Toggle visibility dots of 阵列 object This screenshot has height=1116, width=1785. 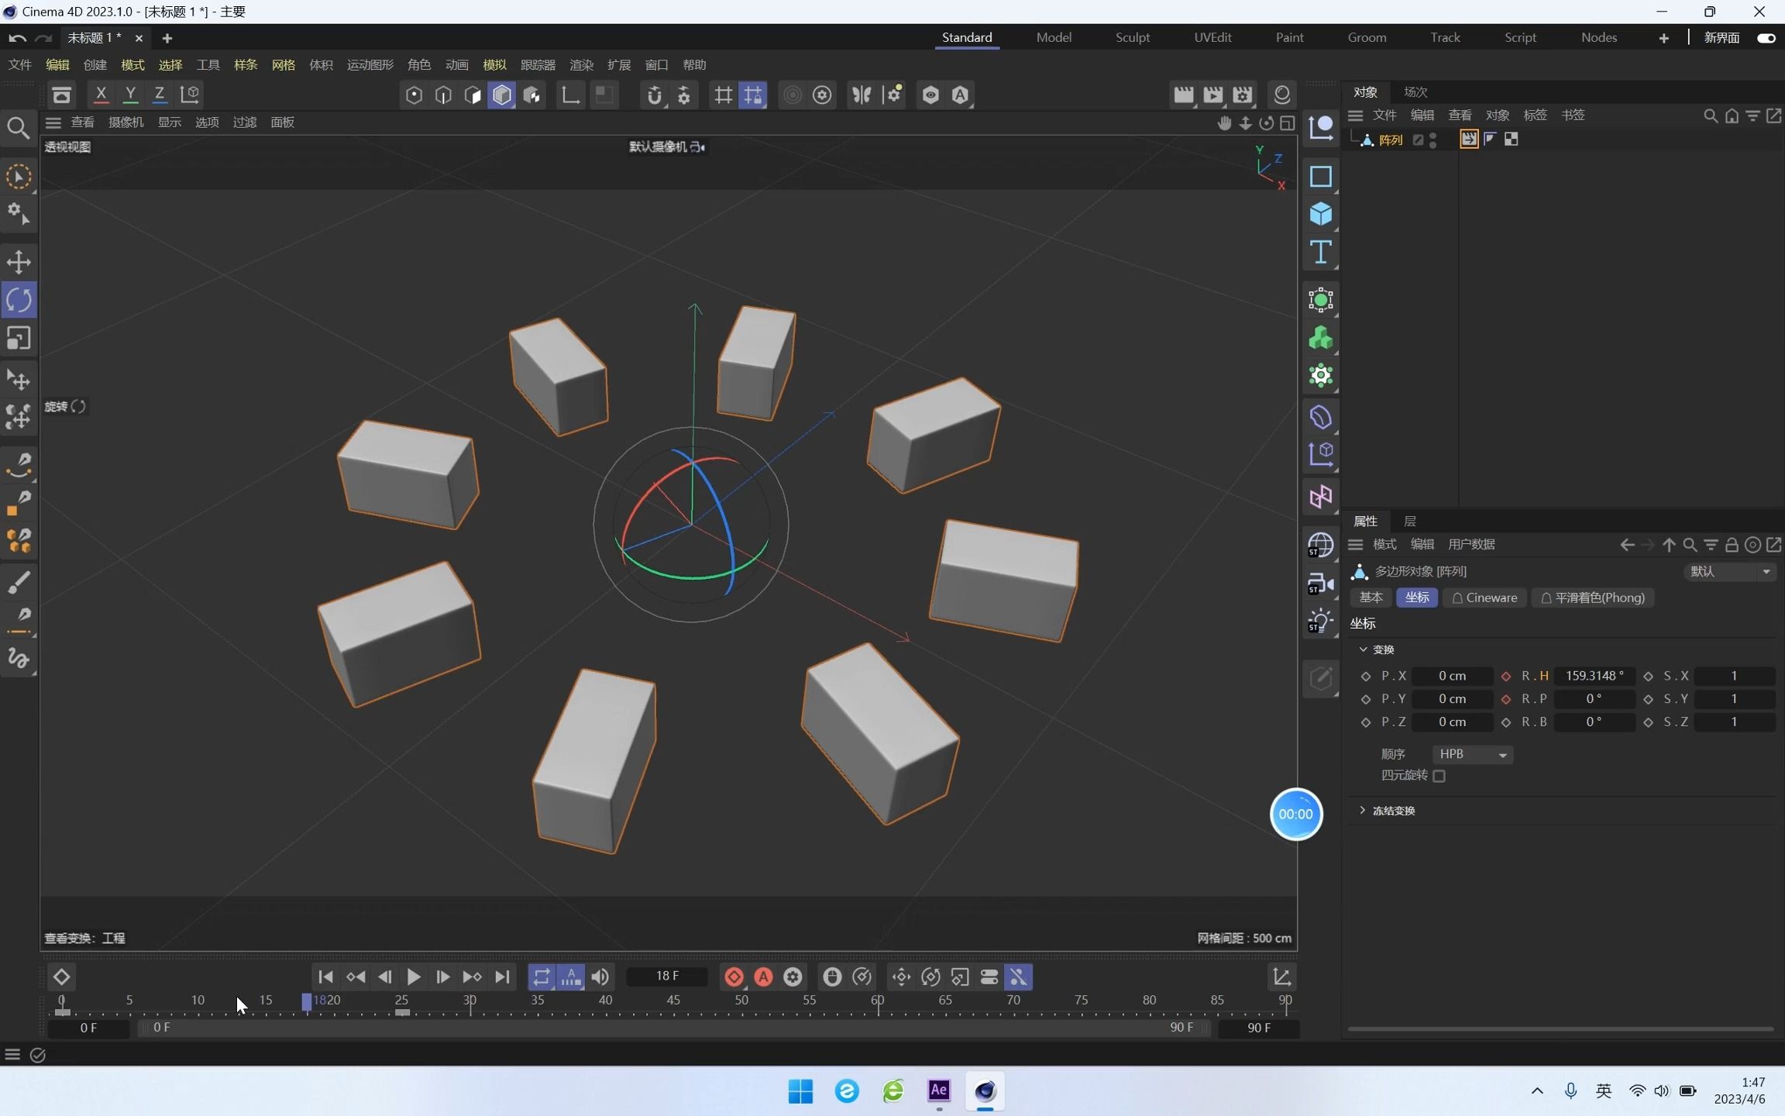[1432, 139]
